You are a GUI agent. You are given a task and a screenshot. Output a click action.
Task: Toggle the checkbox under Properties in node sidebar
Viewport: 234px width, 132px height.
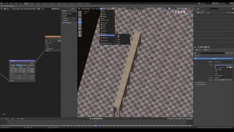point(64,23)
